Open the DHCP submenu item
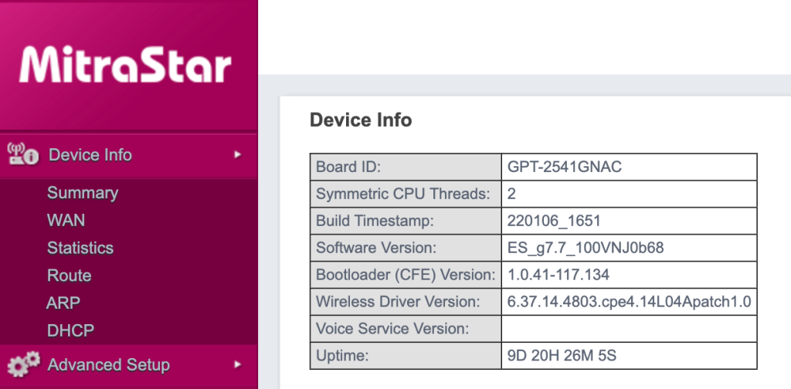Image resolution: width=791 pixels, height=389 pixels. (70, 331)
